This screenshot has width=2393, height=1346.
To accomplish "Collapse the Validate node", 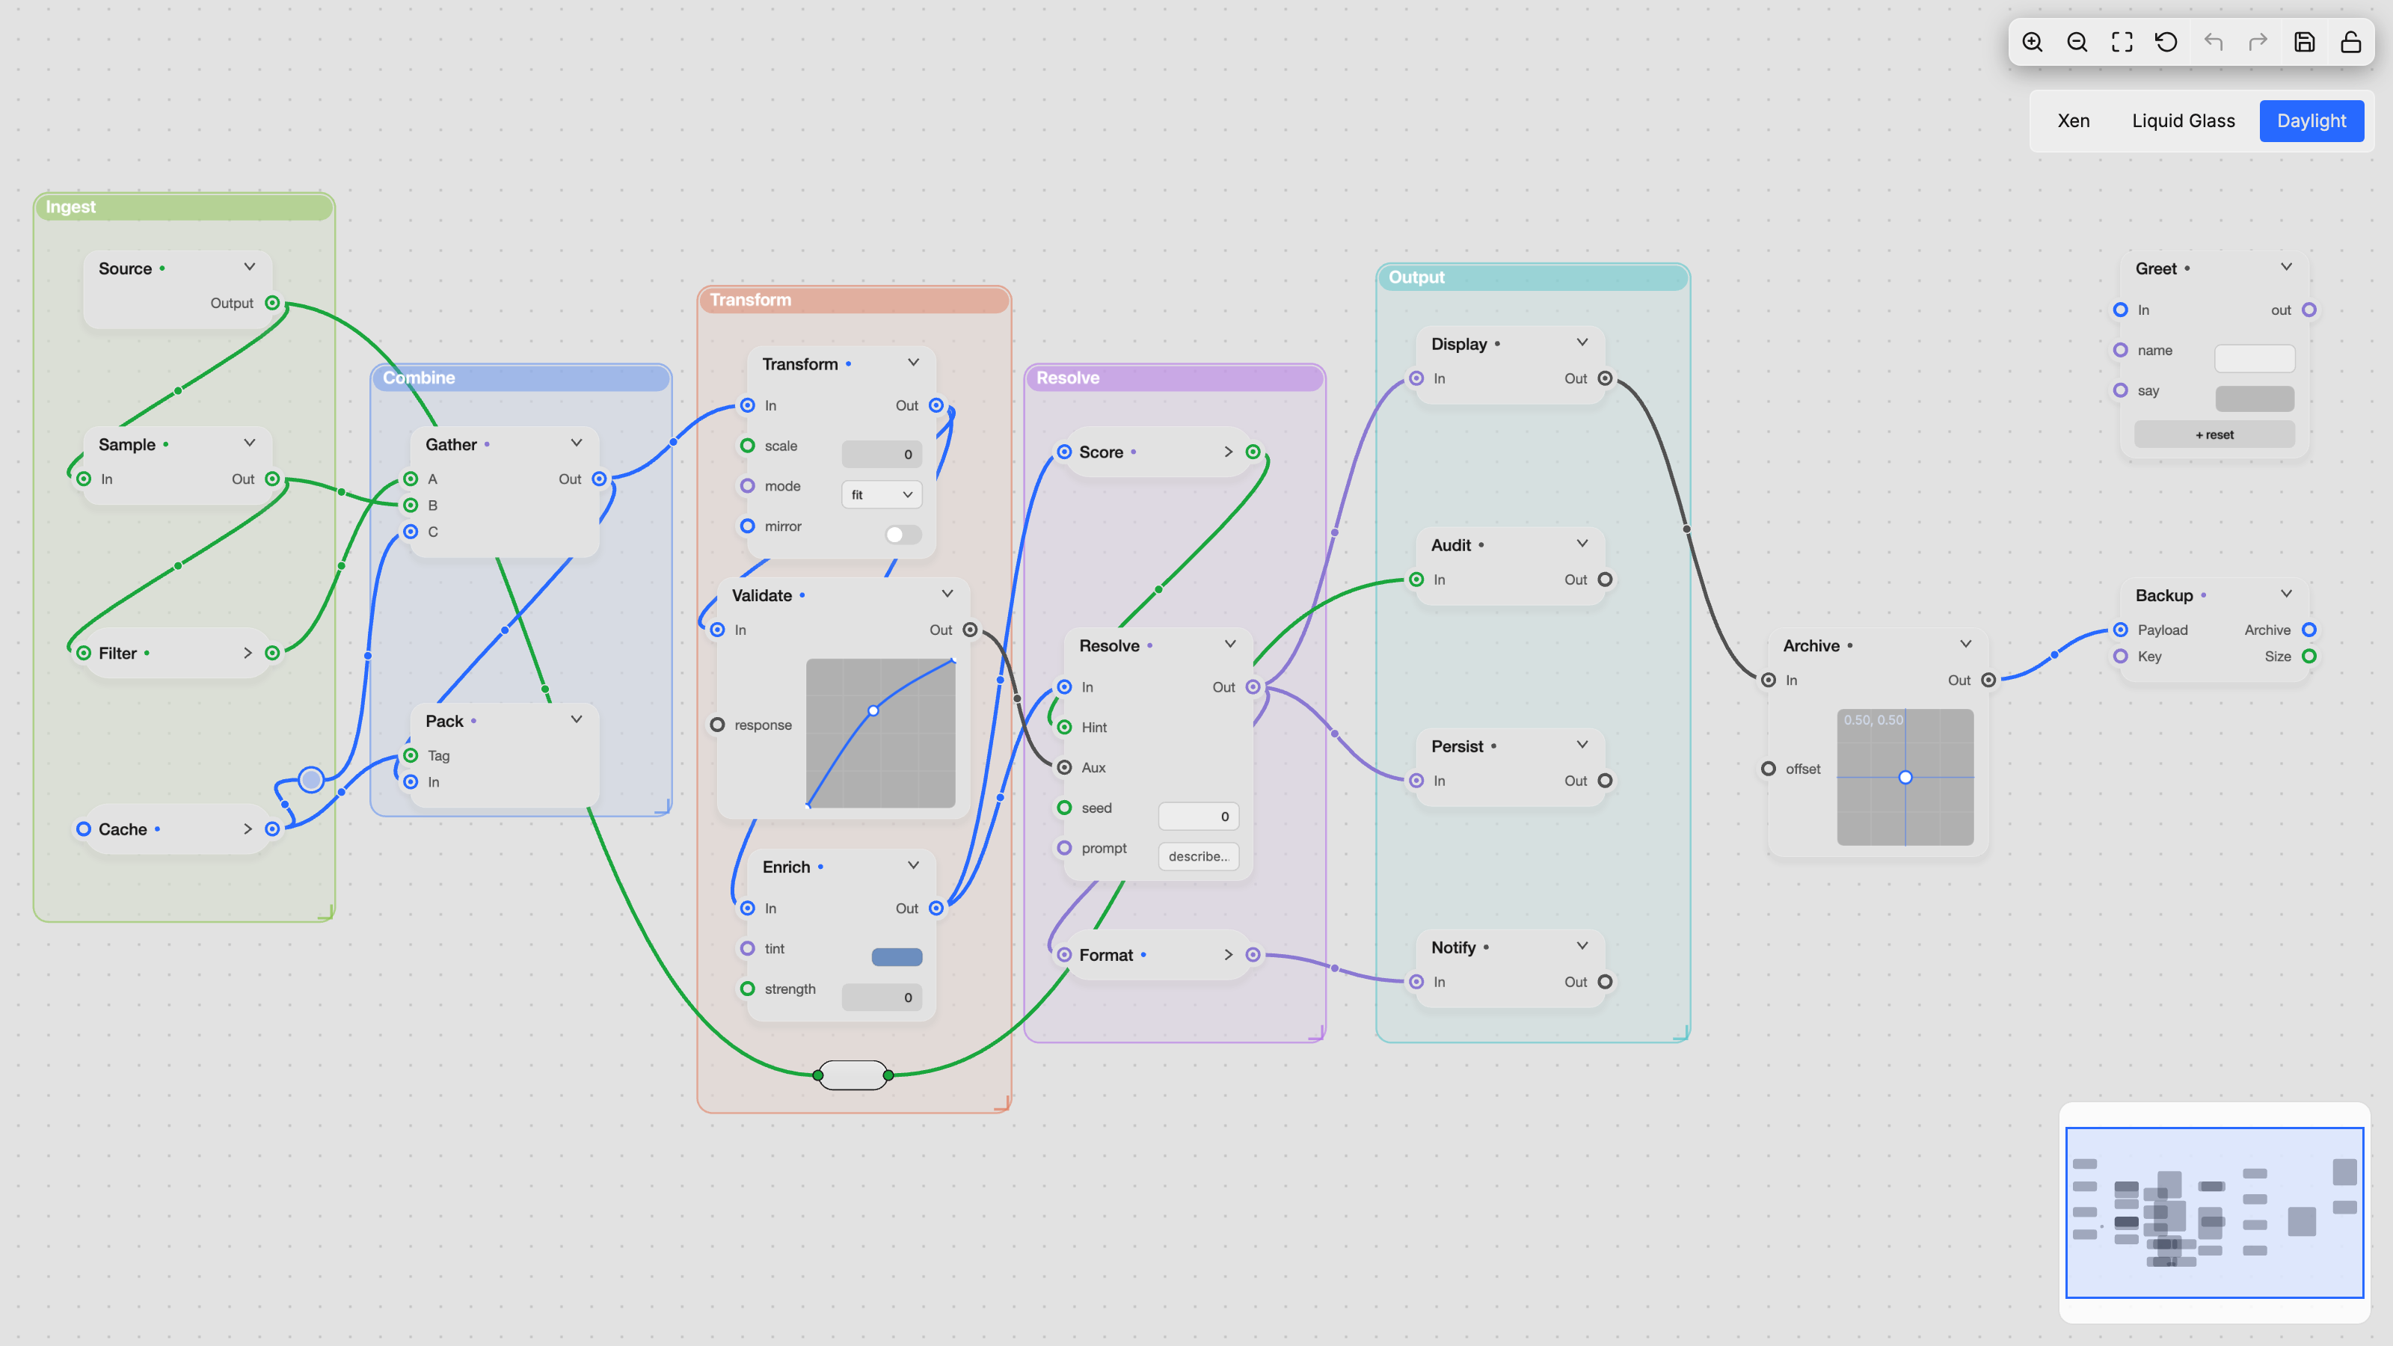I will click(x=947, y=594).
